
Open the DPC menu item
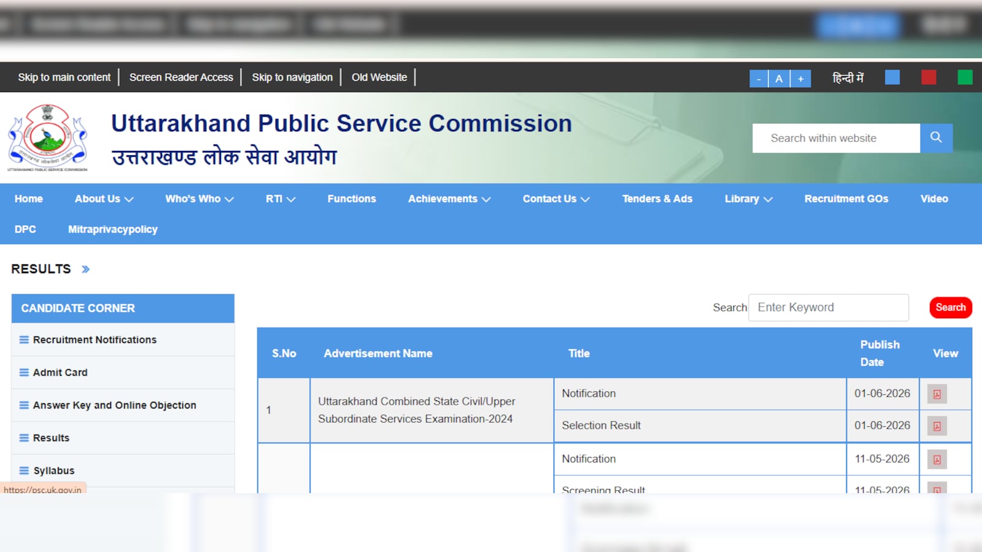pos(25,229)
